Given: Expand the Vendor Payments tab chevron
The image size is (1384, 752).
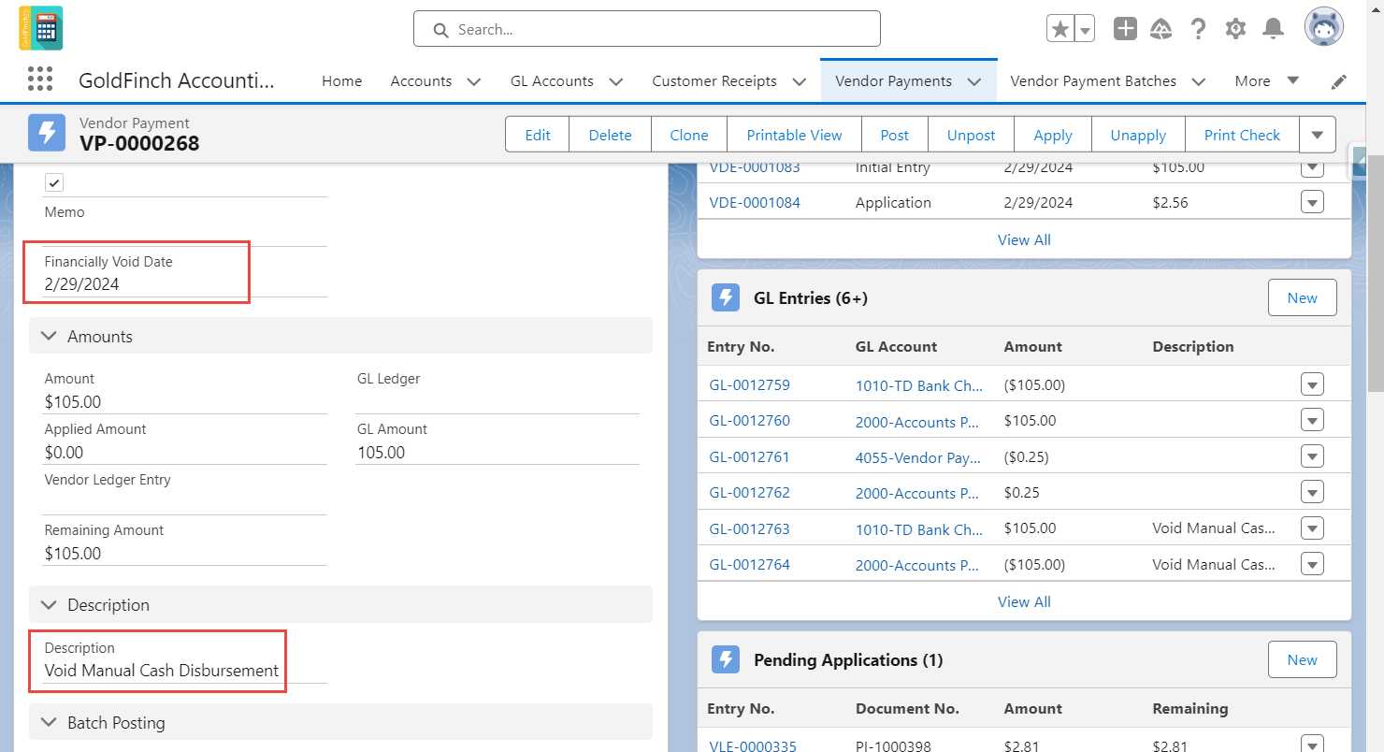Looking at the screenshot, I should 974,81.
